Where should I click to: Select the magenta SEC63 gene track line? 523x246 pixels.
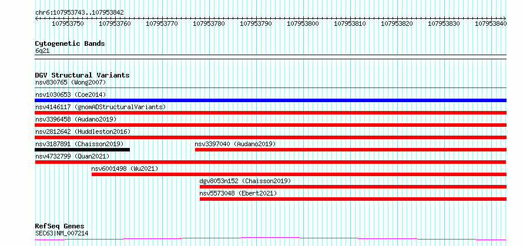pos(270,239)
